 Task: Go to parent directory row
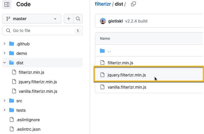coord(109,51)
